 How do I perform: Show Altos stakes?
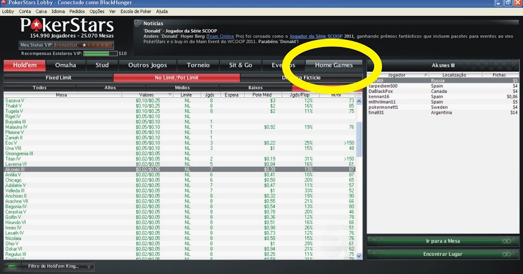(110, 88)
